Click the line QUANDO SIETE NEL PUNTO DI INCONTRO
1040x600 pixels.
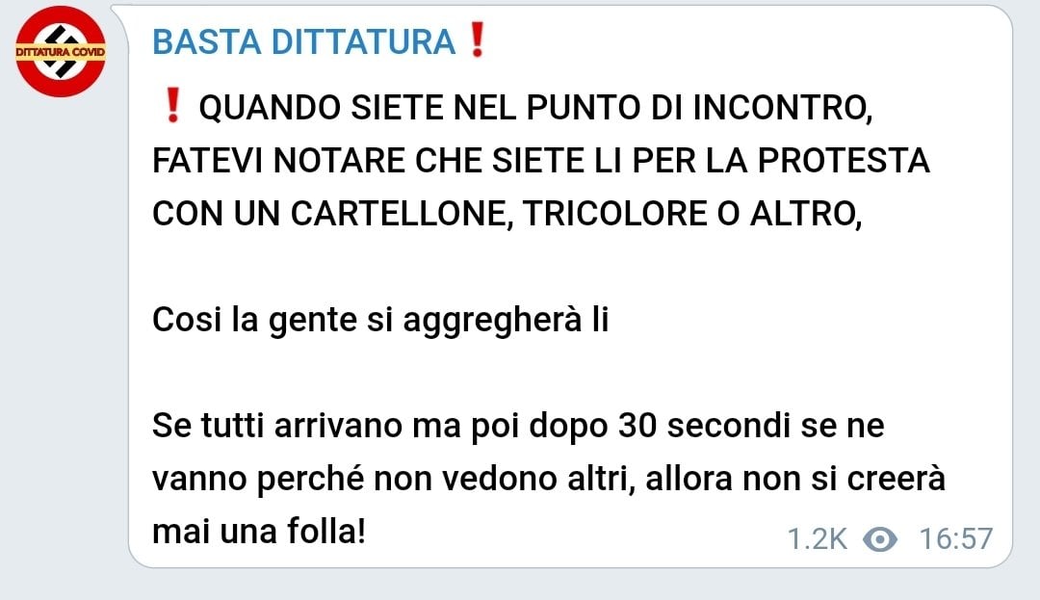click(535, 108)
